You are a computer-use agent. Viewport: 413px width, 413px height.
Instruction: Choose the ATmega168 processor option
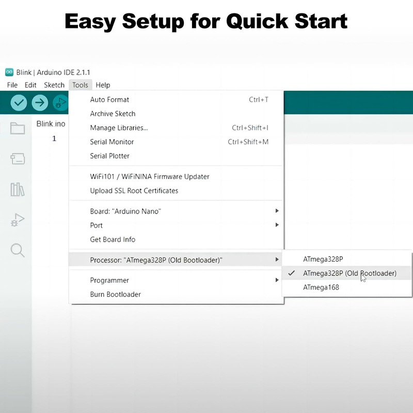tap(321, 287)
